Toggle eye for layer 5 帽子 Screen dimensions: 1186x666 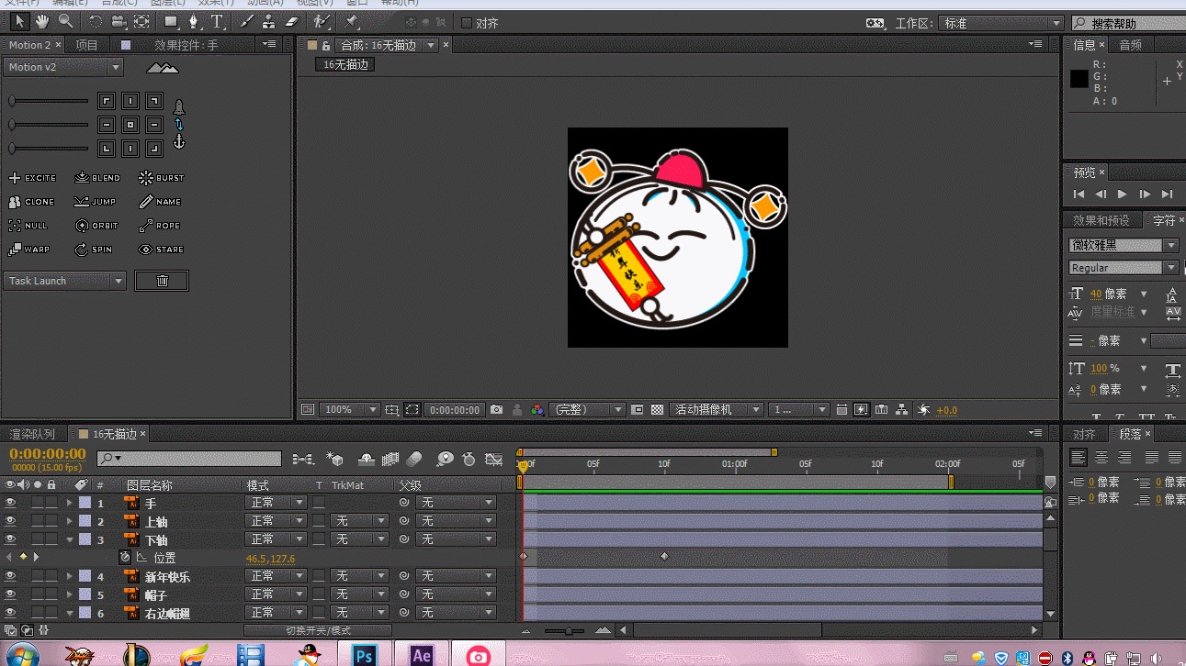(10, 594)
